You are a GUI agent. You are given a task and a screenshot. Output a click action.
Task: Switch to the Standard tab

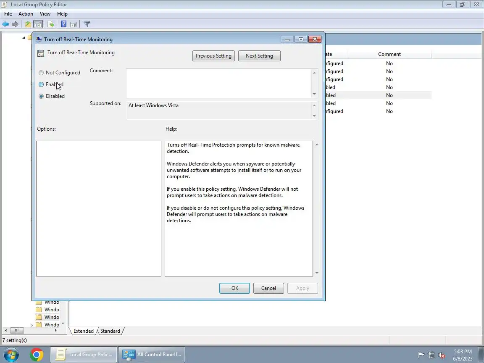pos(110,331)
